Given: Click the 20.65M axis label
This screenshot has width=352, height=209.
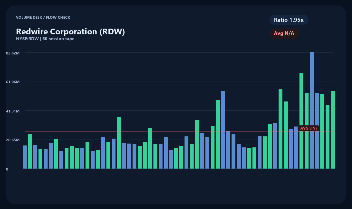Looking at the screenshot, I should tap(13, 140).
